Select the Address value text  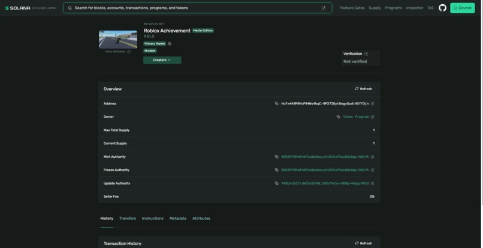click(x=325, y=103)
